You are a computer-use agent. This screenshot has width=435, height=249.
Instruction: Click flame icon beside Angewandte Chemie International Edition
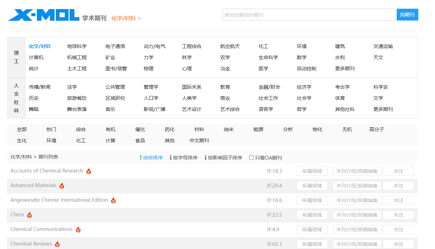pyautogui.click(x=113, y=200)
